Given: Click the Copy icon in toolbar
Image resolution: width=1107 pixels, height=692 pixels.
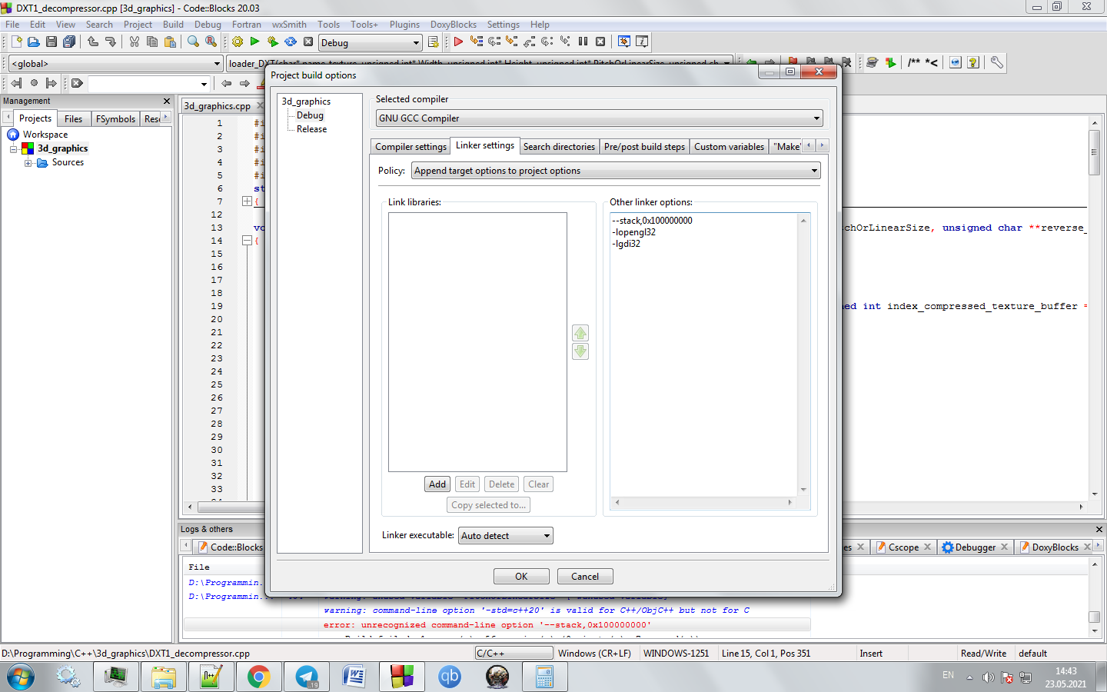Looking at the screenshot, I should (151, 42).
